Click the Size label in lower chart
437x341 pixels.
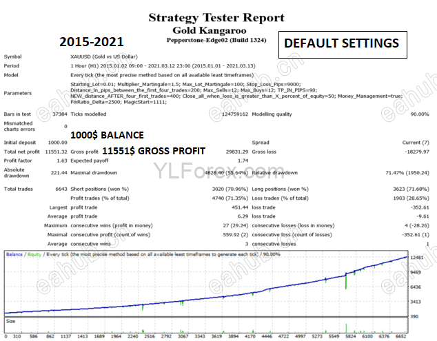(10, 321)
